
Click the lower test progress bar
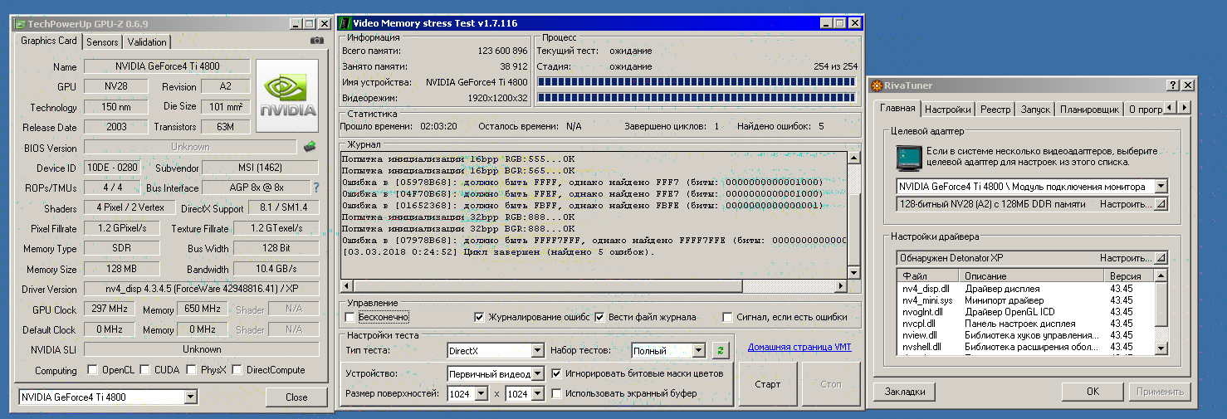click(696, 98)
